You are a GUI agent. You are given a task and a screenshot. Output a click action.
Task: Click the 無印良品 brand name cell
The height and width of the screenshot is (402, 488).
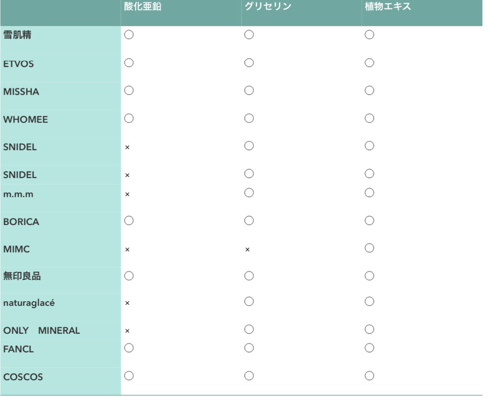click(22, 277)
